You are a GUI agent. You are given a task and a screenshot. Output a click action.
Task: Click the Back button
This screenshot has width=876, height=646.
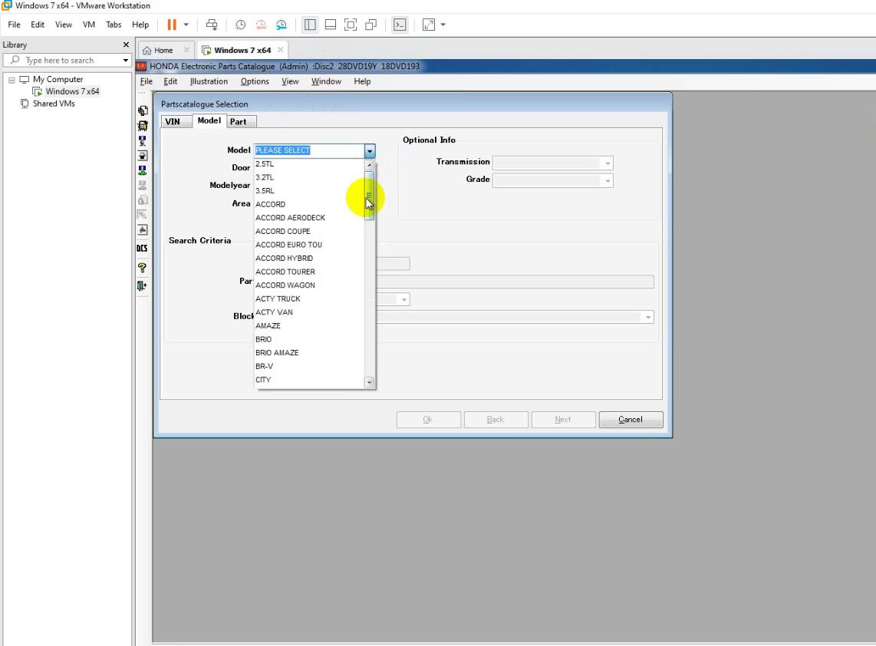coord(496,420)
